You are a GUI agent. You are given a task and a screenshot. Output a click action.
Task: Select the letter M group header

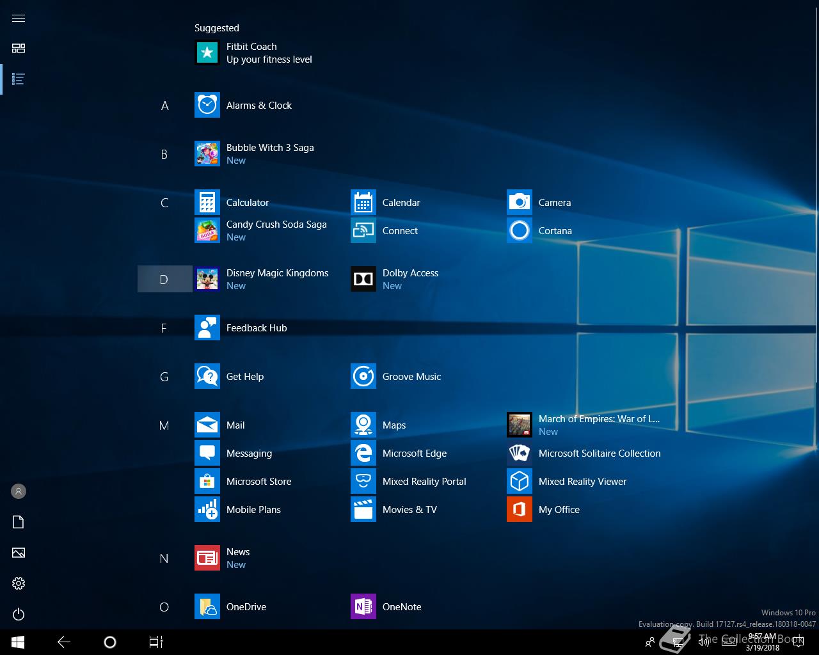[164, 425]
